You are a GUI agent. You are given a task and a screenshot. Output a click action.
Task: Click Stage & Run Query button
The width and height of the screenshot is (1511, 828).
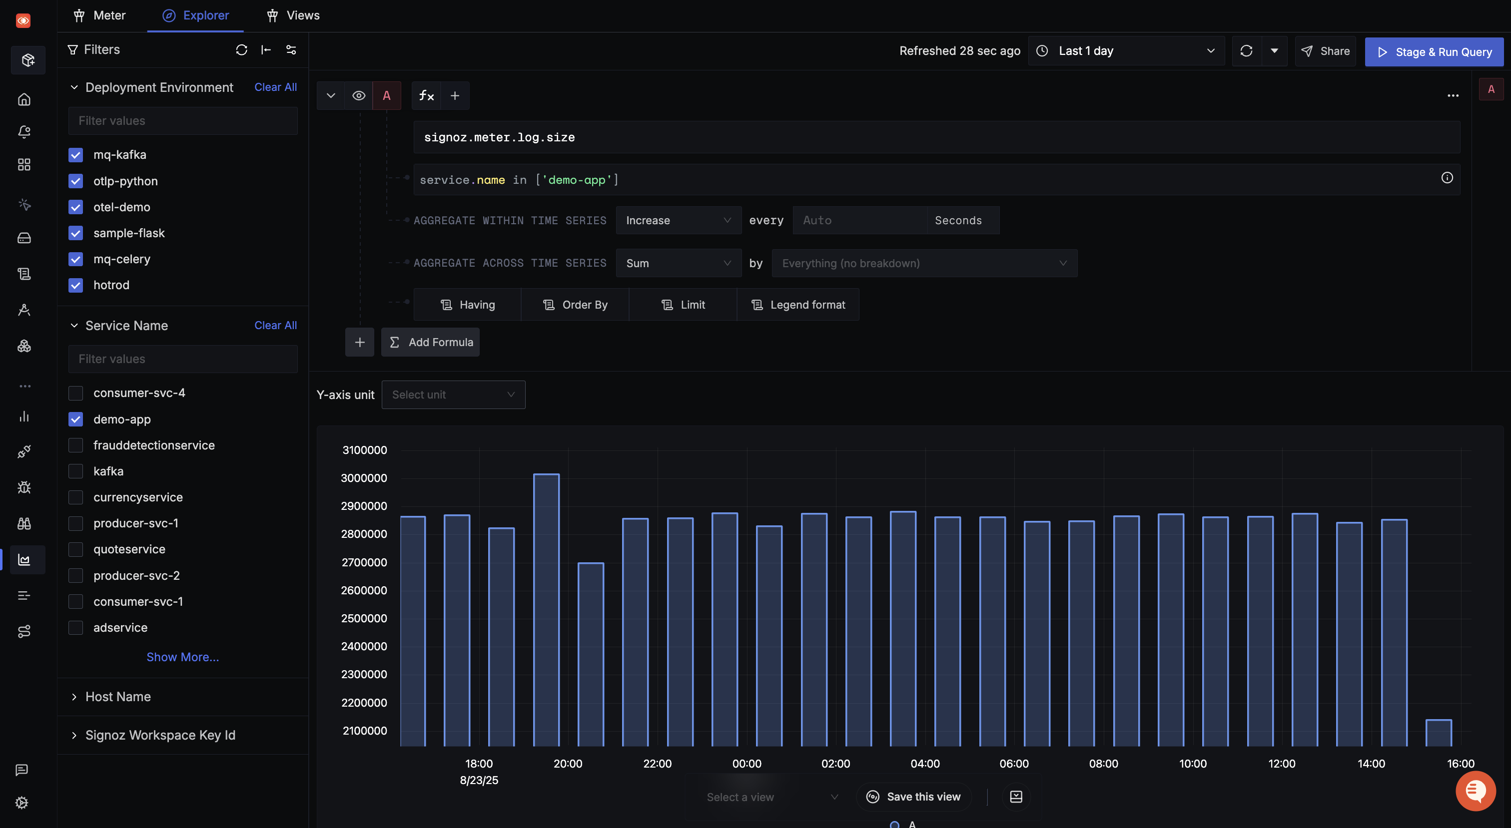[x=1434, y=51]
